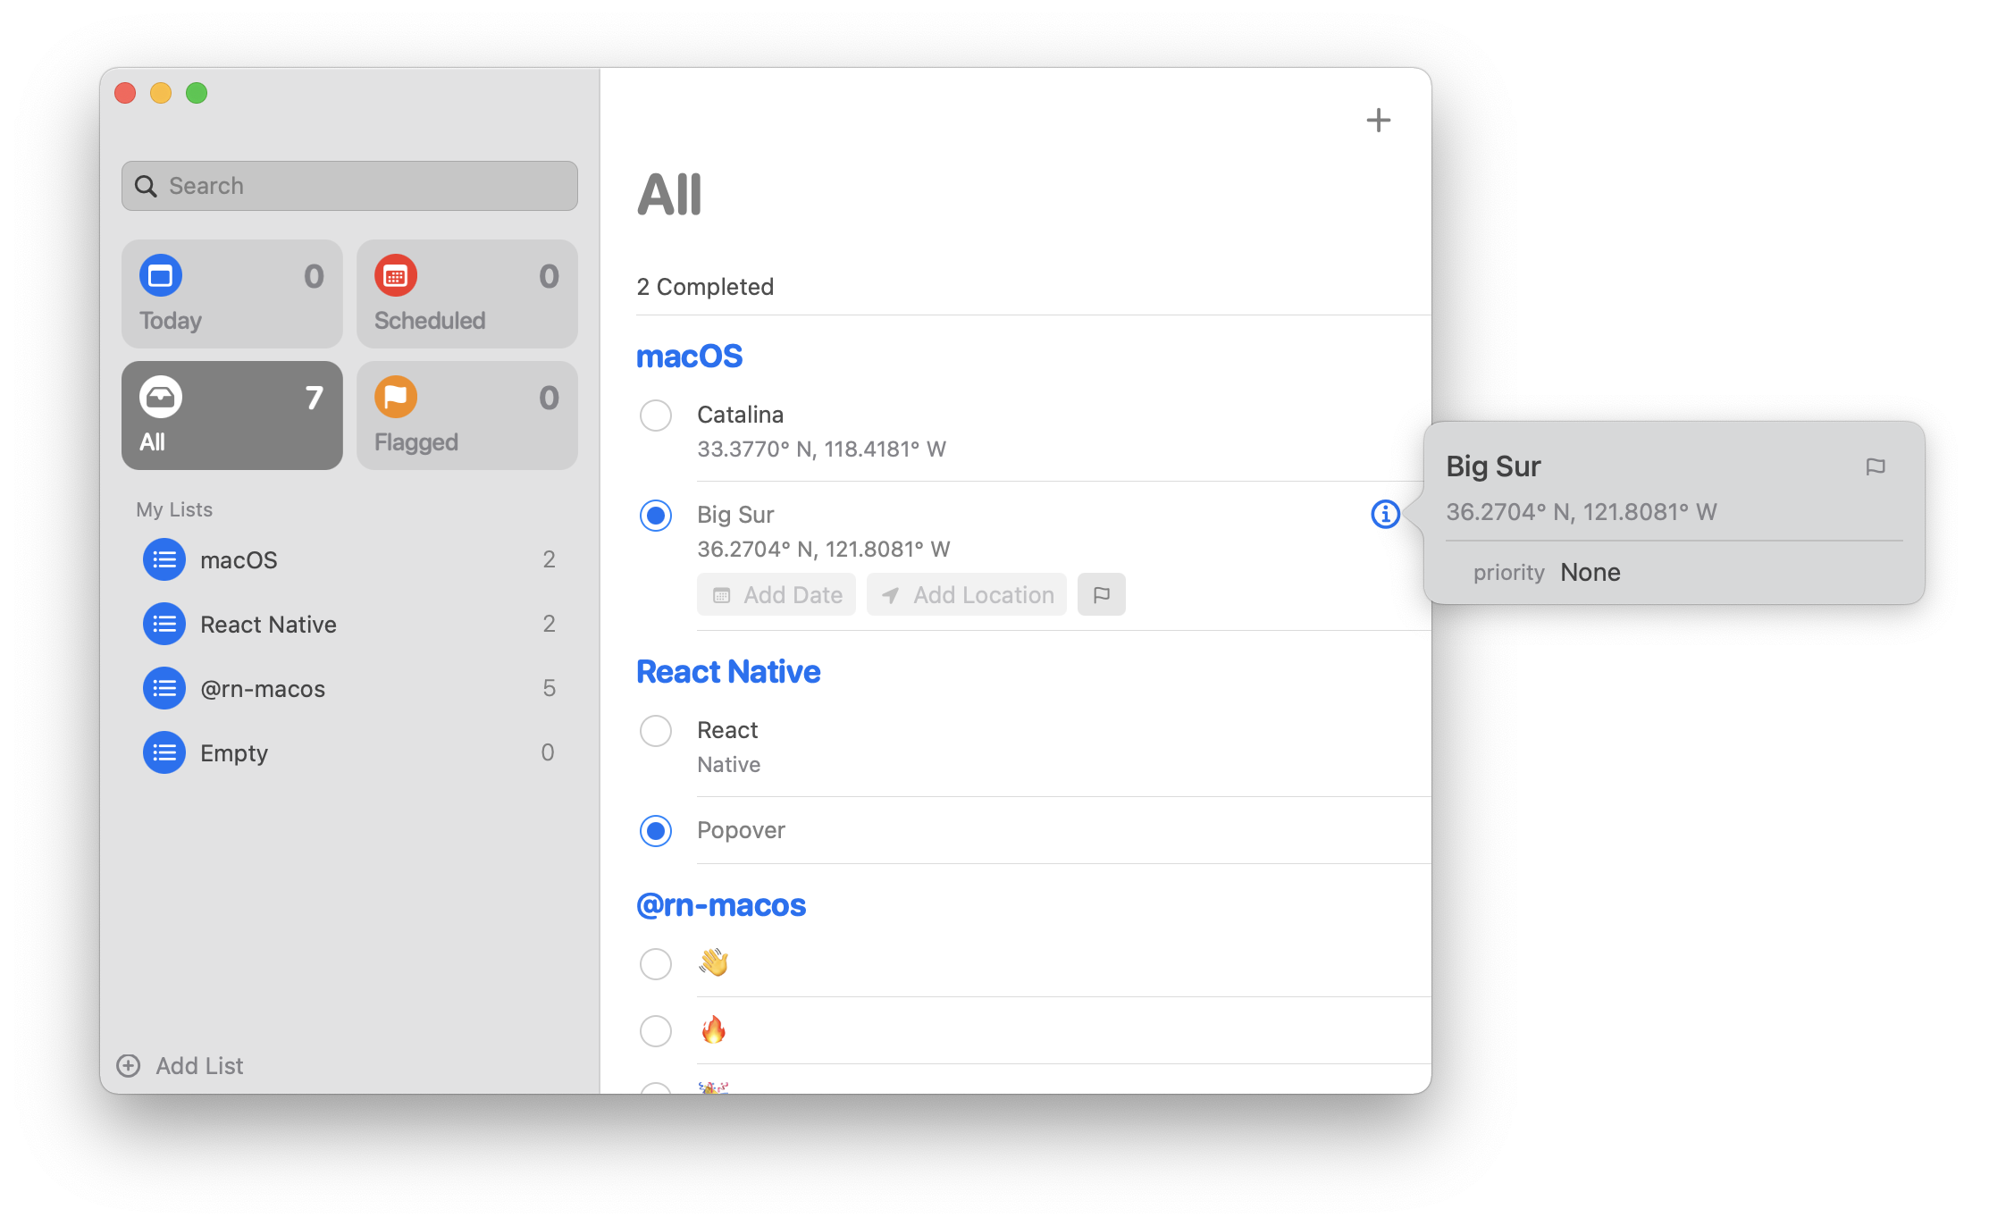
Task: Expand the @rn-macos list in sidebar
Action: (x=260, y=687)
